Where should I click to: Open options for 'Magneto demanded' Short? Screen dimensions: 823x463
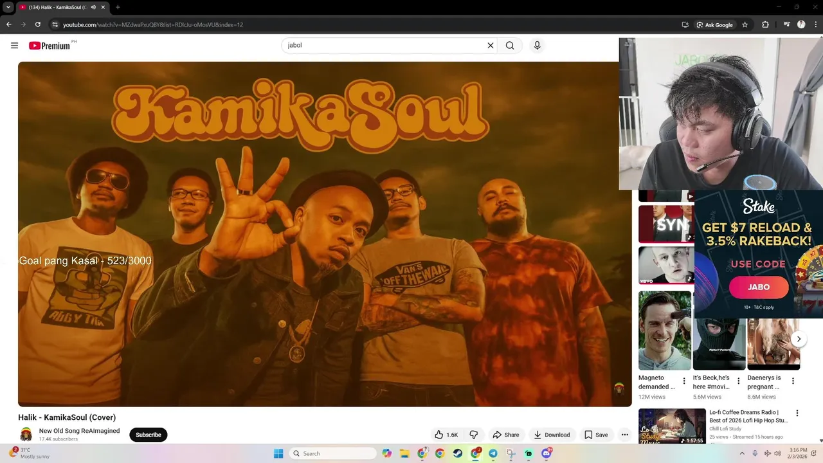(684, 381)
